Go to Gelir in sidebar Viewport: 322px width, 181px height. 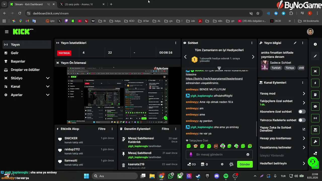click(27, 53)
